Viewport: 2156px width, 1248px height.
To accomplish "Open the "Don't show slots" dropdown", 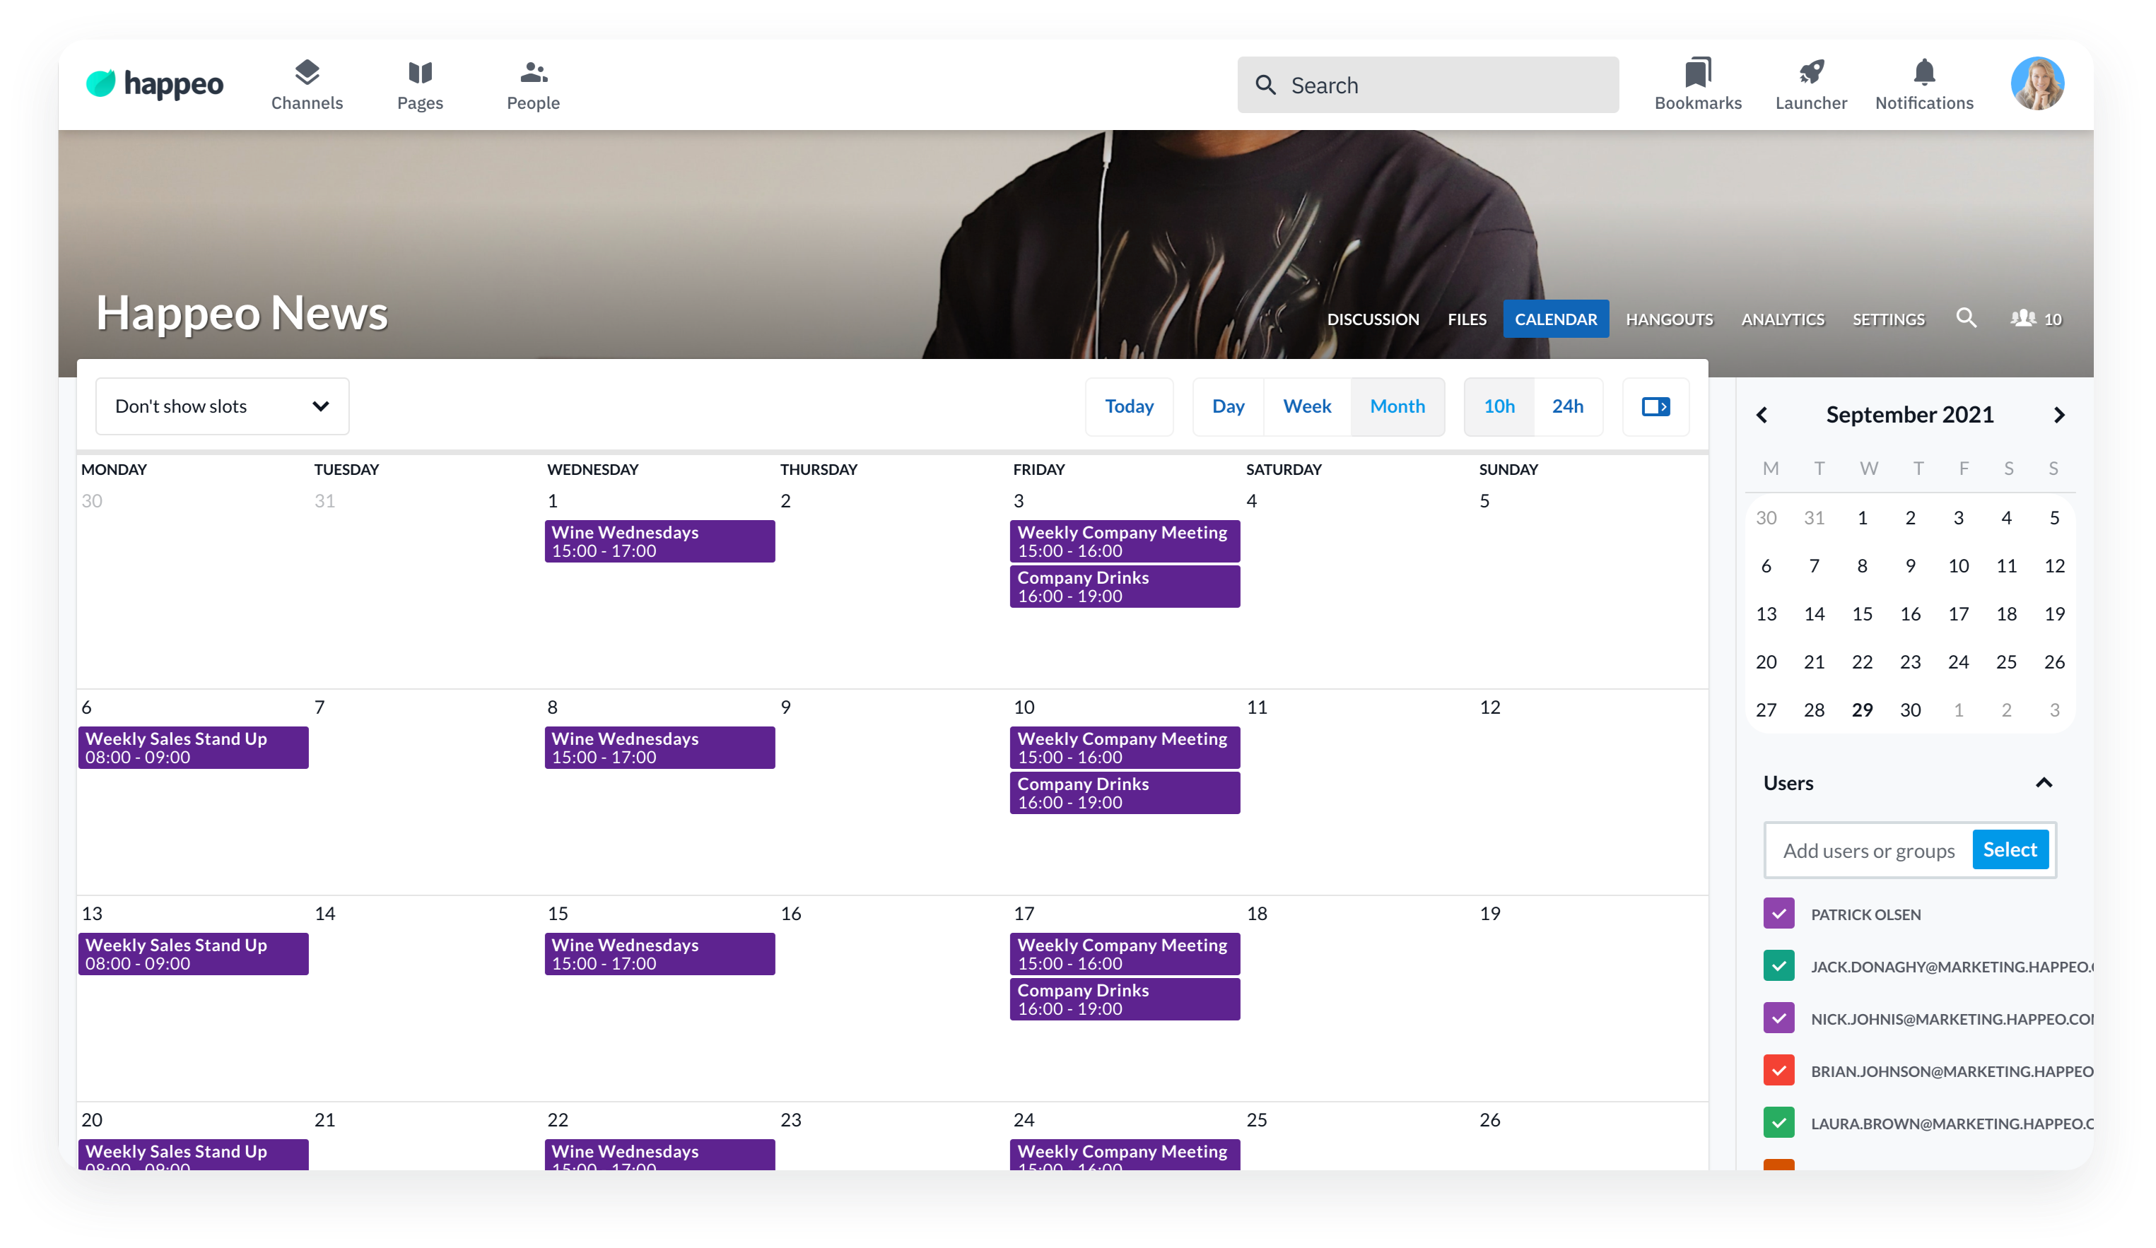I will tap(221, 406).
